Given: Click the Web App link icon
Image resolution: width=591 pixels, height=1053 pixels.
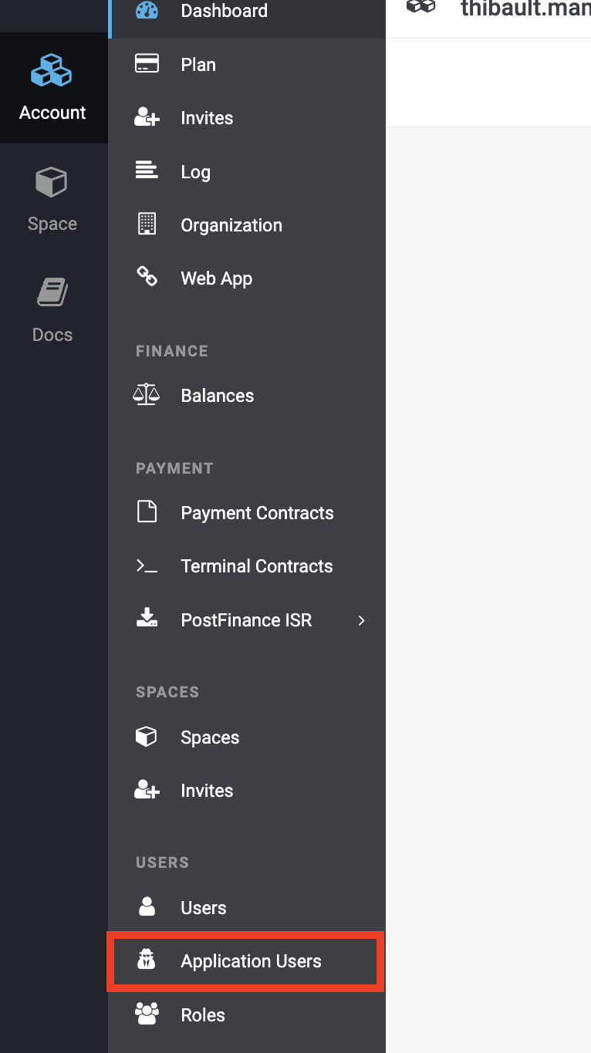Looking at the screenshot, I should (x=147, y=277).
